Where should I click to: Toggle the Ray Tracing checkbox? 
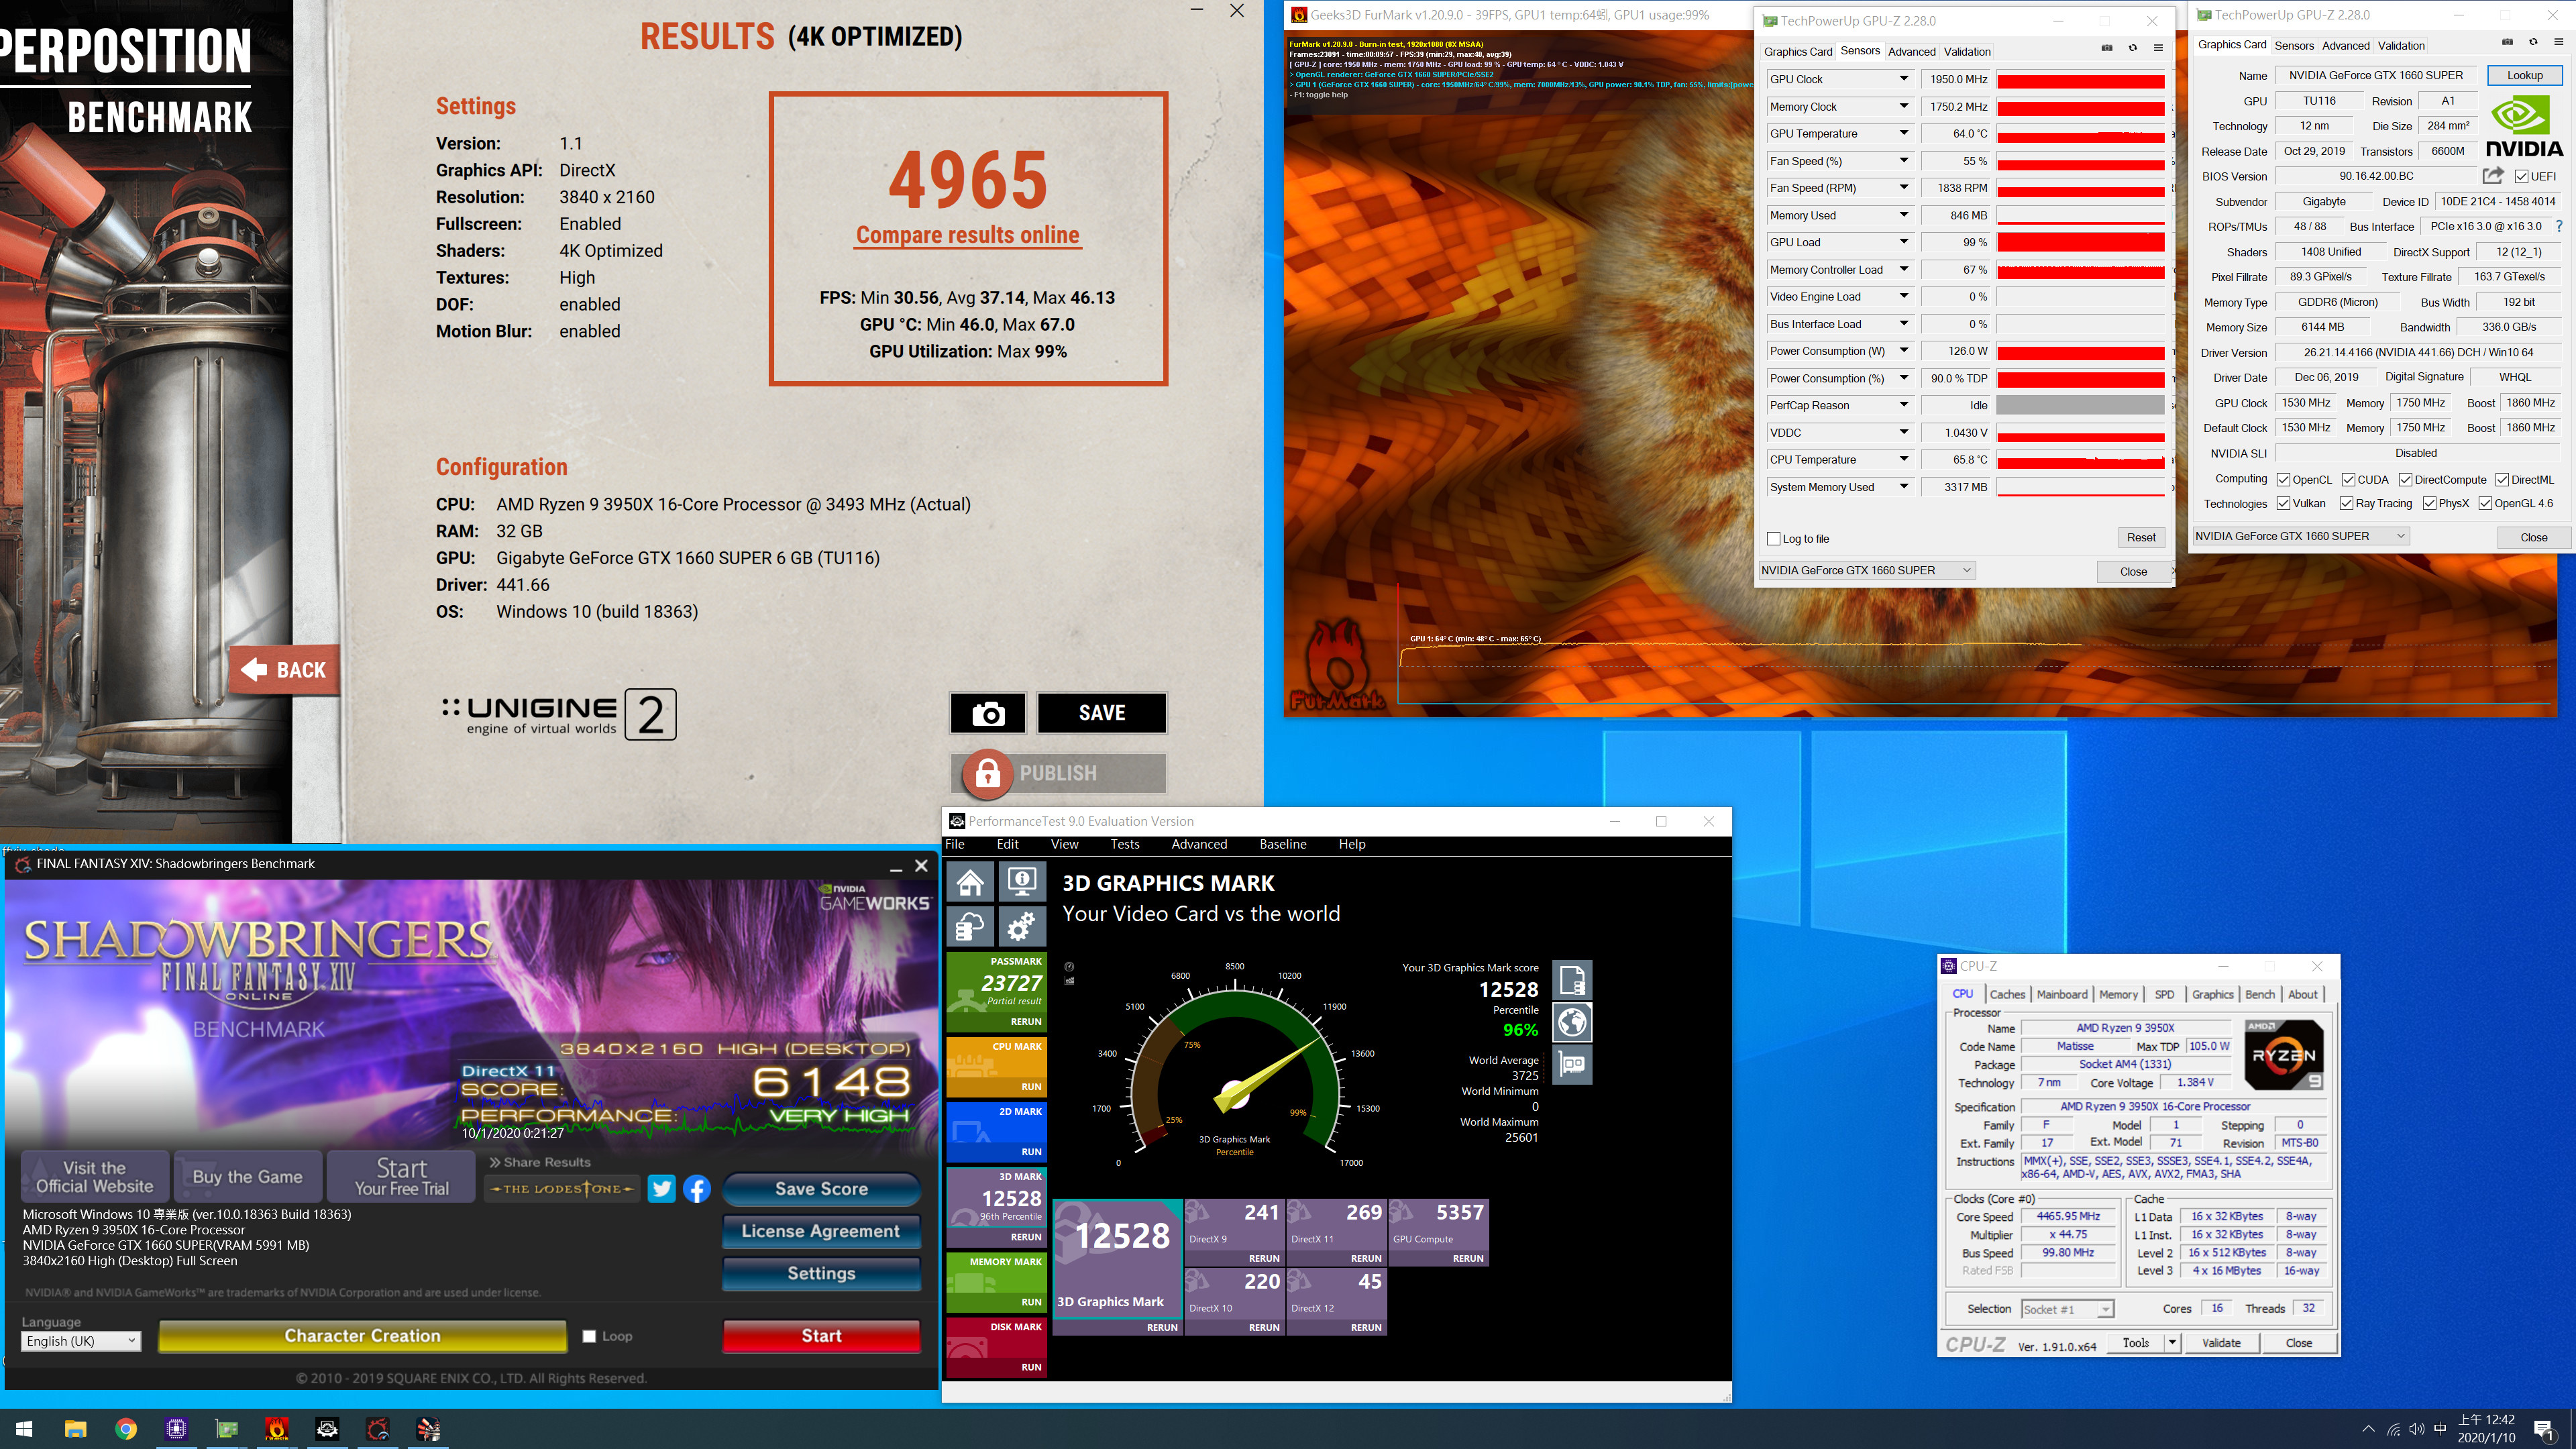pyautogui.click(x=2346, y=504)
